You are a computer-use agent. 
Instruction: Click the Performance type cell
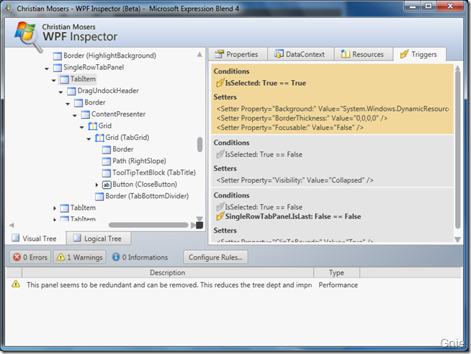[338, 285]
